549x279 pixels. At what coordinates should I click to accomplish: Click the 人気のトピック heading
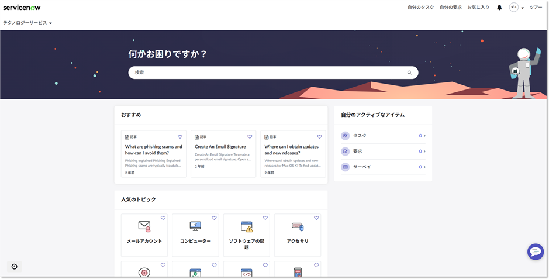coord(139,199)
